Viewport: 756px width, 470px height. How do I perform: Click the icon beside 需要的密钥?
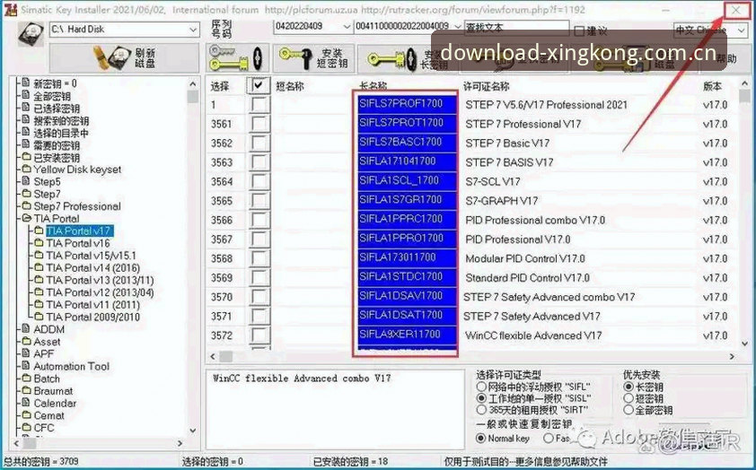(x=25, y=144)
